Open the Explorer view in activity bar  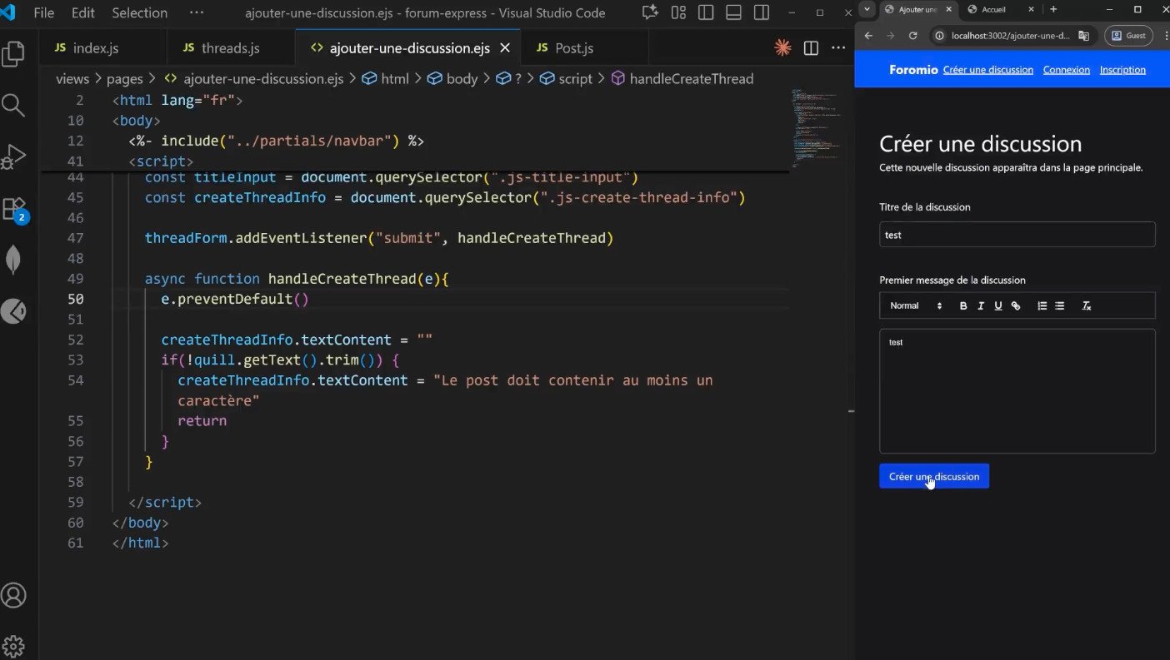point(13,55)
